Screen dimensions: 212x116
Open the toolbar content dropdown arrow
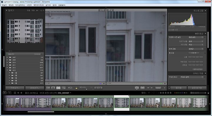click(x=165, y=88)
